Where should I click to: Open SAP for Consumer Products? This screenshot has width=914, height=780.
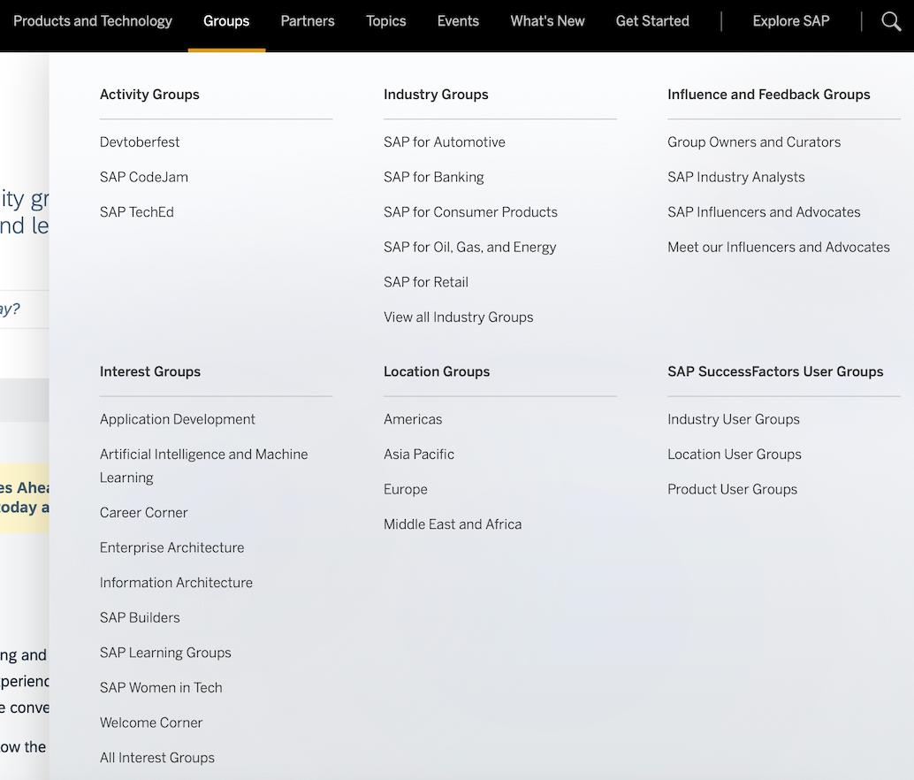(x=470, y=212)
